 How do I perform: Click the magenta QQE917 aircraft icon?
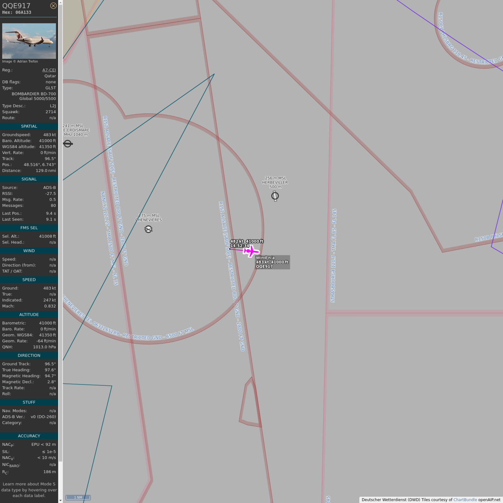pyautogui.click(x=251, y=251)
